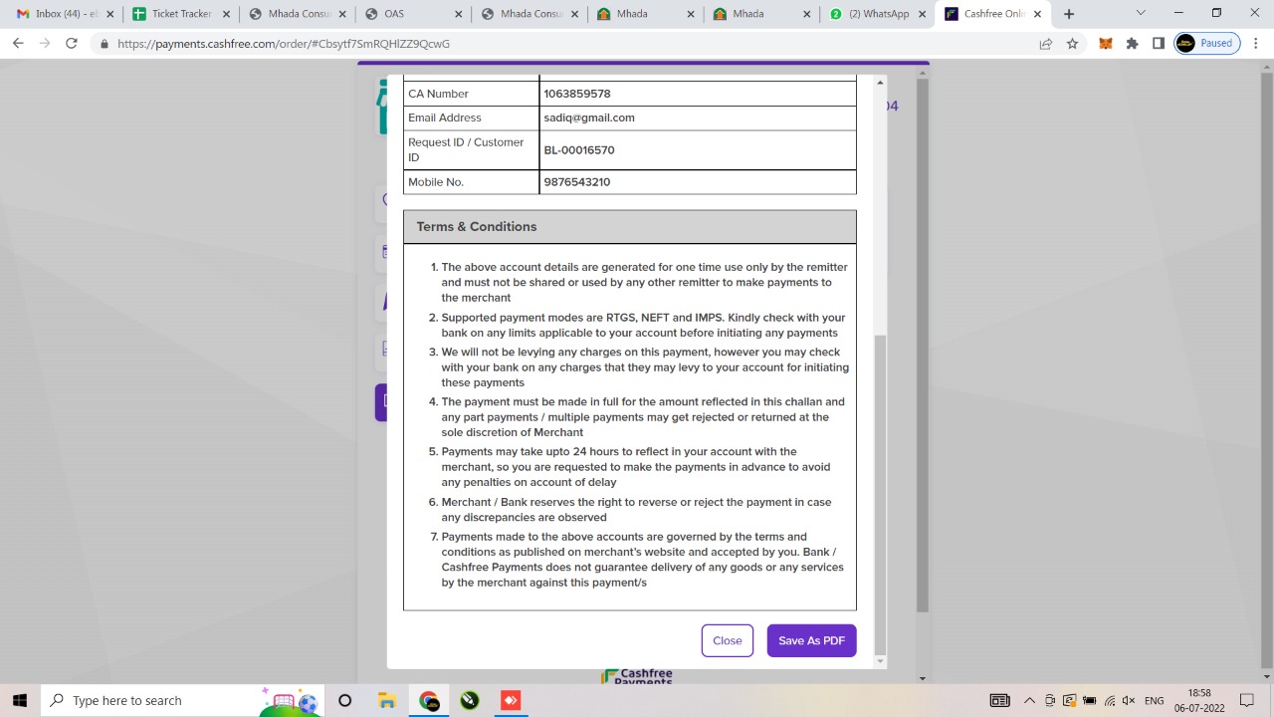Image resolution: width=1274 pixels, height=717 pixels.
Task: Open the Chrome extensions puzzle menu
Action: coord(1132,44)
